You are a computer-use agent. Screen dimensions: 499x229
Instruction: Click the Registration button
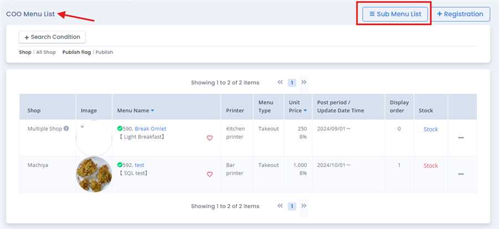coord(460,14)
